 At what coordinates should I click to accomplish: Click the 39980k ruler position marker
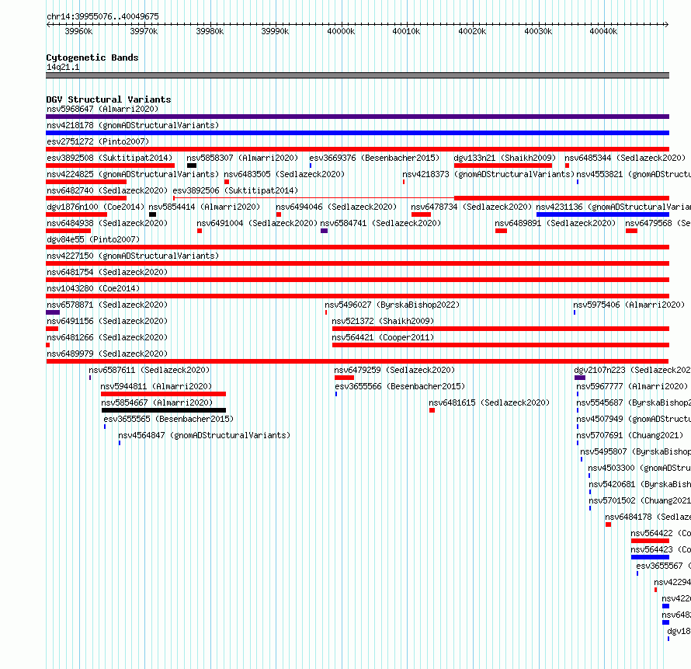210,31
